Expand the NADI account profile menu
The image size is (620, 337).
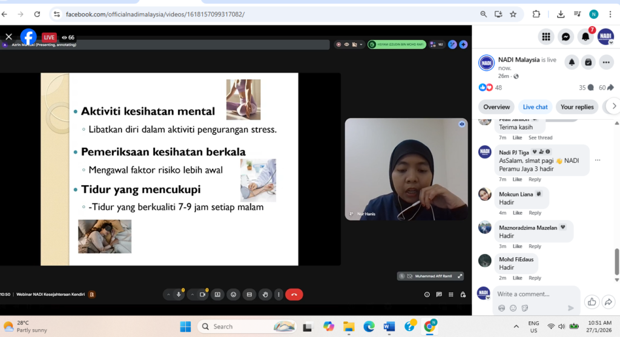click(606, 37)
